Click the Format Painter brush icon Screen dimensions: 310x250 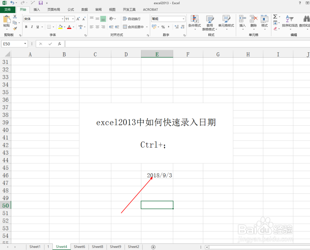click(x=15, y=28)
